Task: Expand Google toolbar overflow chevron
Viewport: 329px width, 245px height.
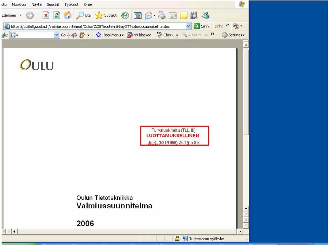Action: tap(212, 34)
